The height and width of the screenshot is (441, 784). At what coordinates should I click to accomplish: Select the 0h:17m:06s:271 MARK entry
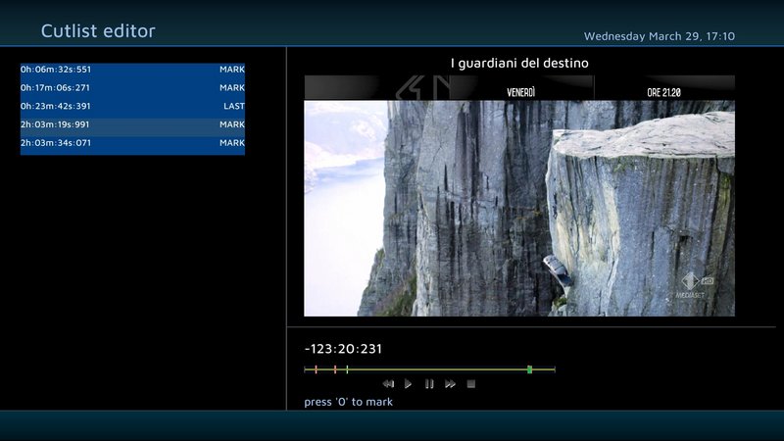point(132,88)
